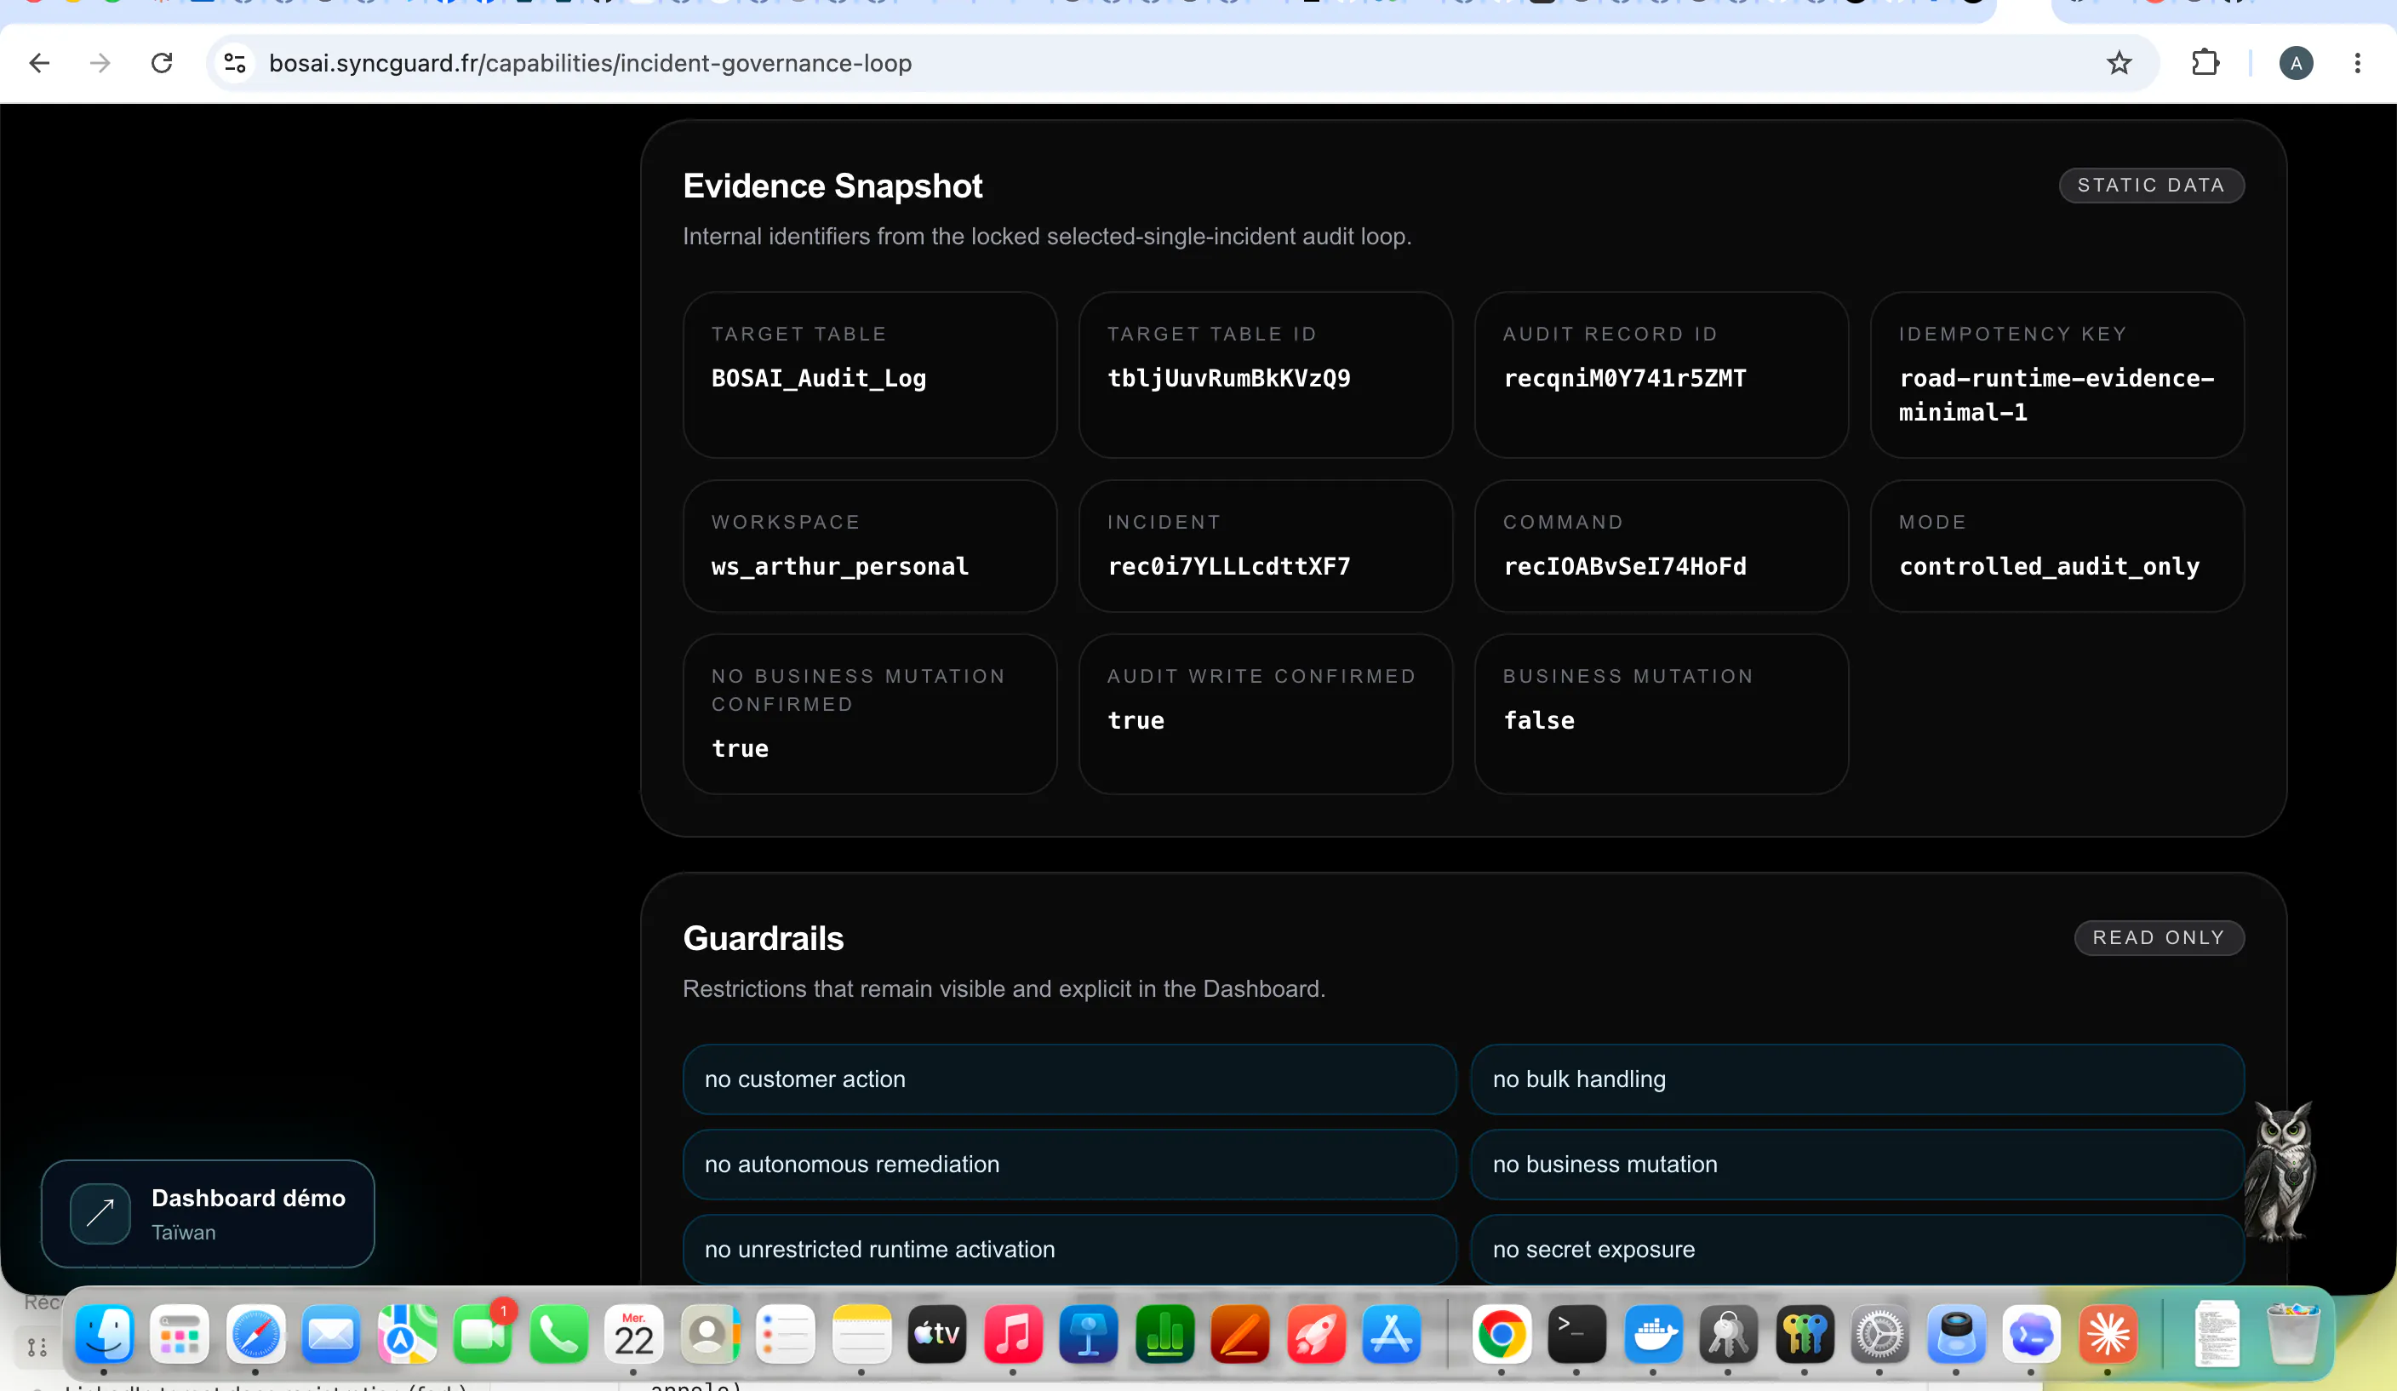Open Numbers from the Dock
Screen dimensions: 2397x1391
1164,1334
